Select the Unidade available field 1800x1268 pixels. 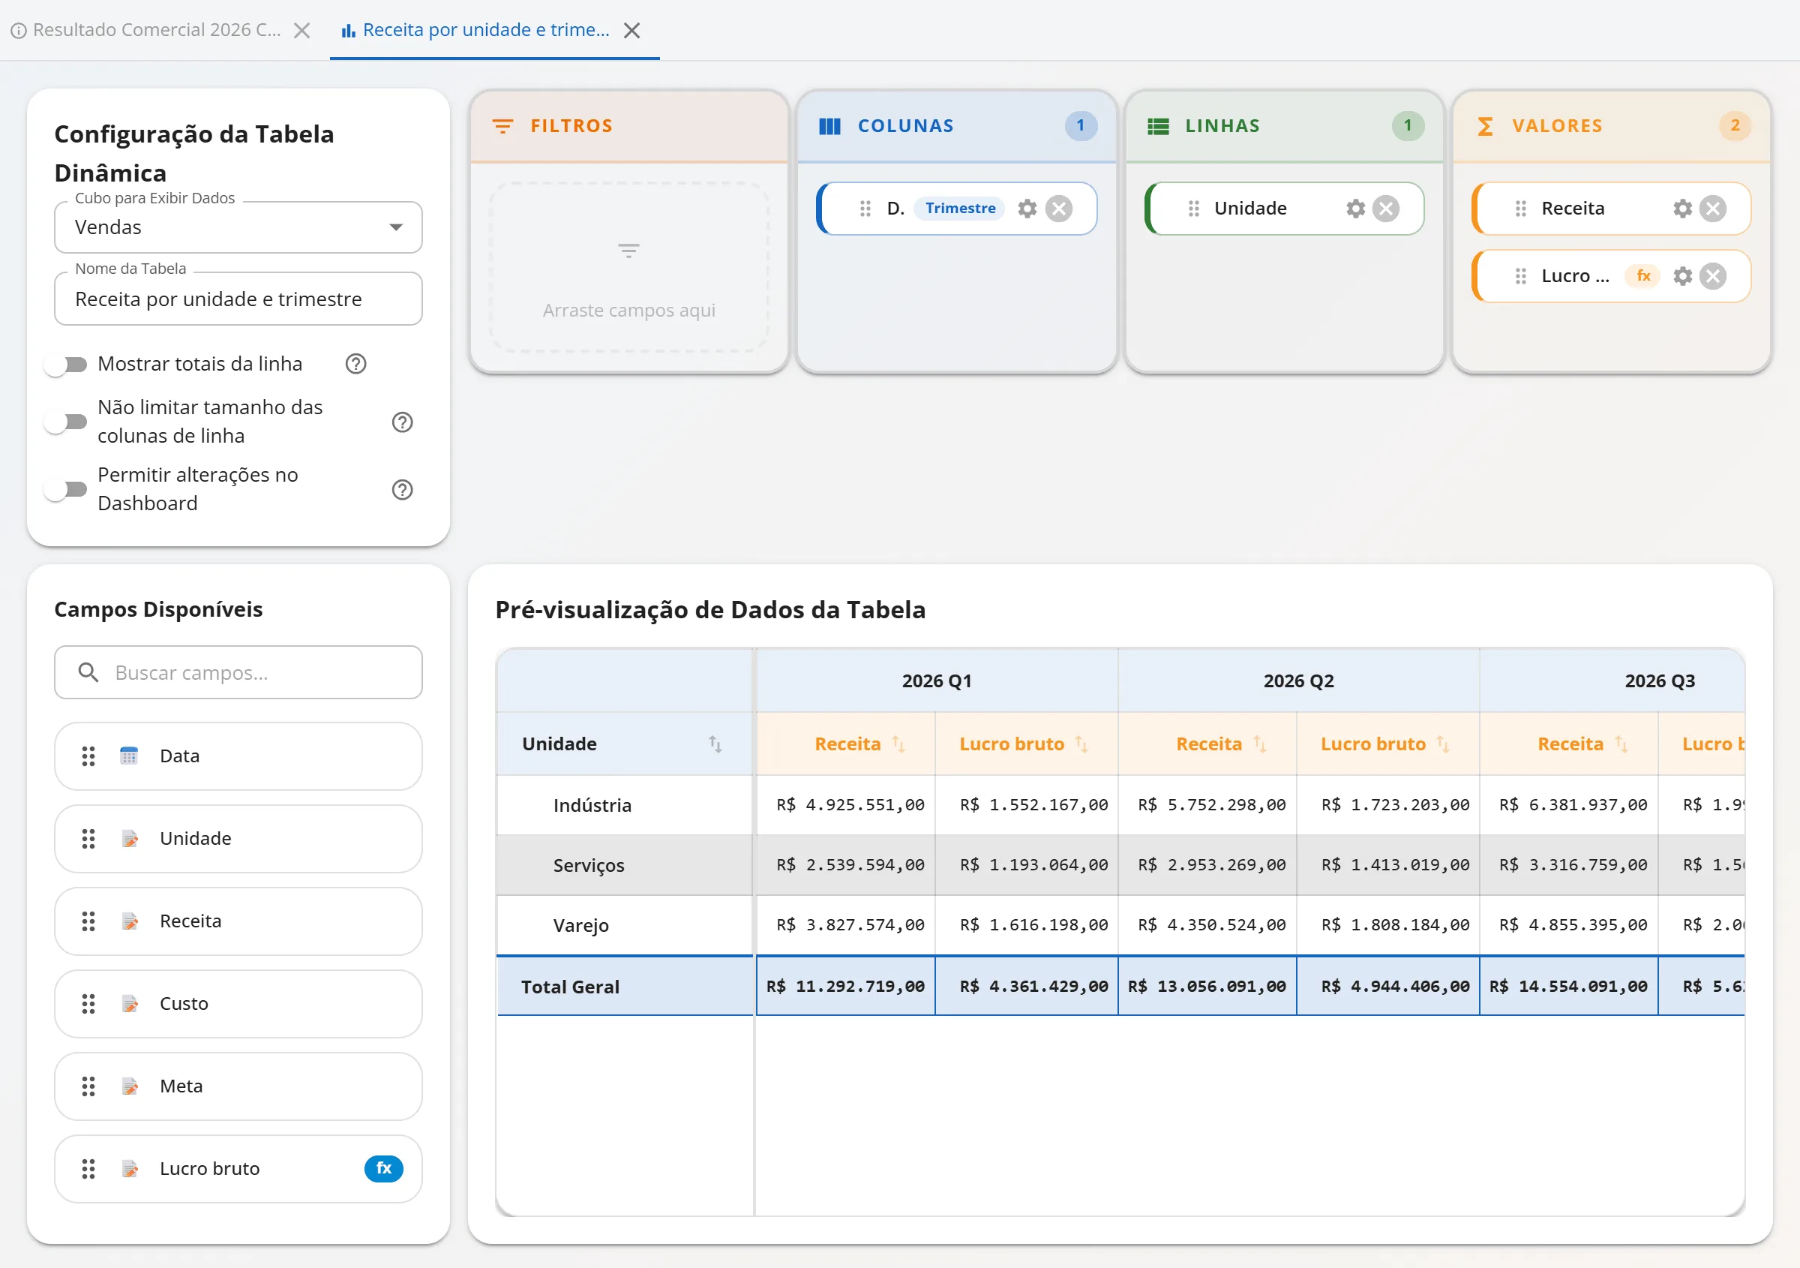coord(238,838)
